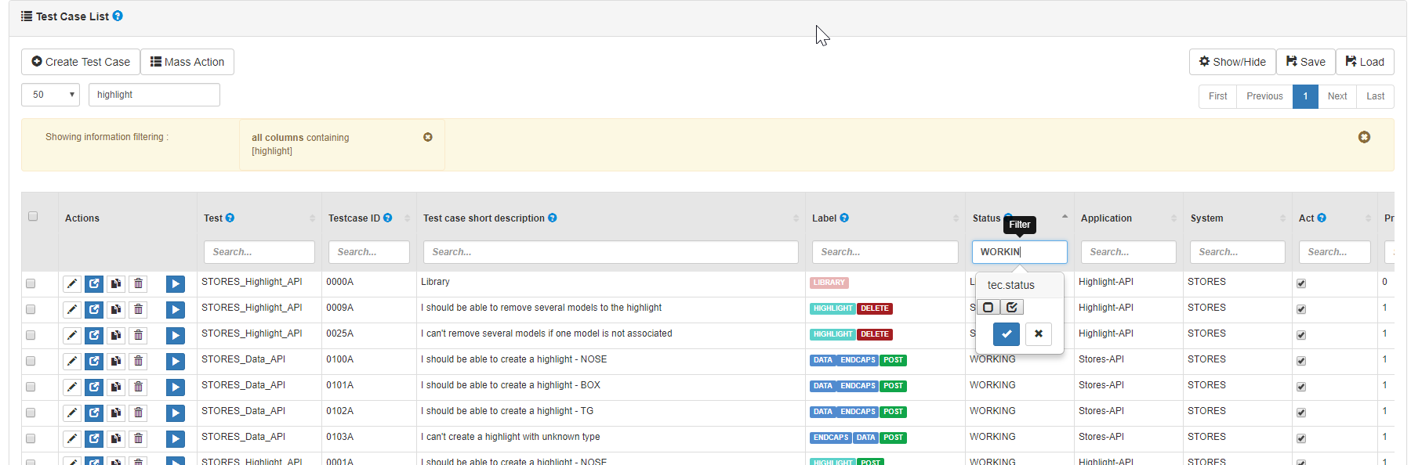Go to Next page
This screenshot has width=1411, height=465.
click(1337, 96)
